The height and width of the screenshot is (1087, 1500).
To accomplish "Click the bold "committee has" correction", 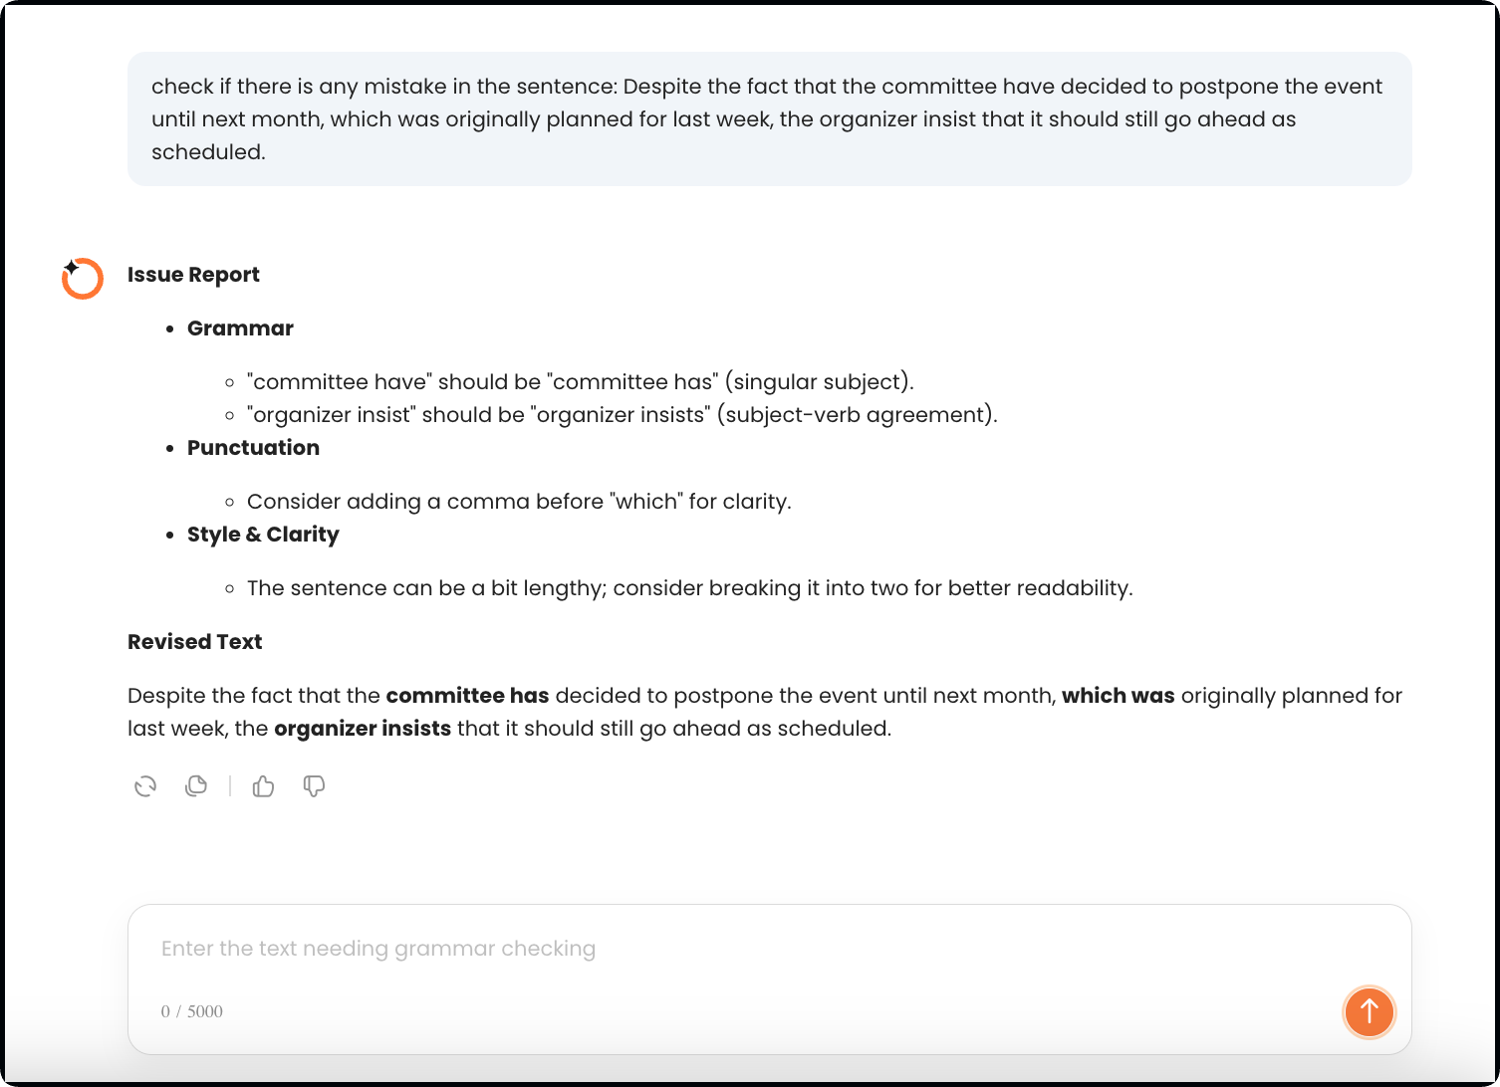I will click(467, 696).
